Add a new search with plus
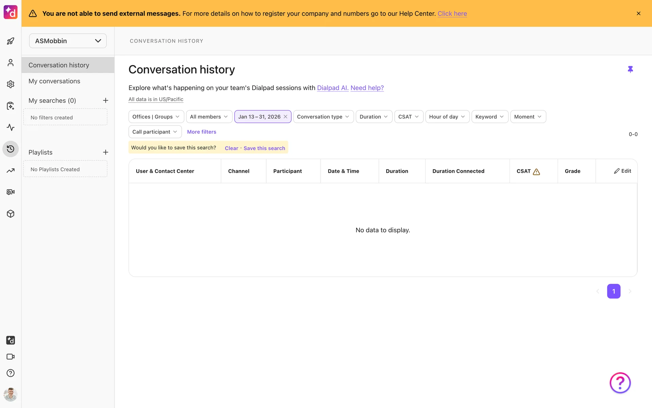 click(x=106, y=101)
